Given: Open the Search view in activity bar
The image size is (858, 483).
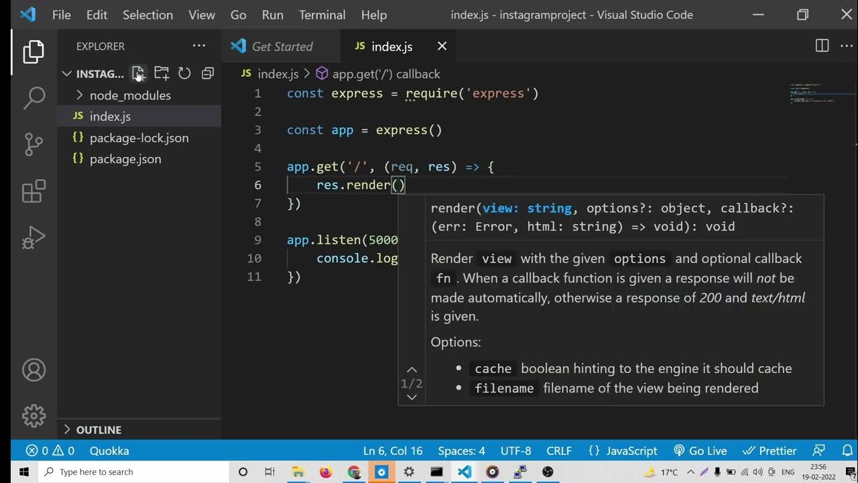Looking at the screenshot, I should tap(34, 98).
